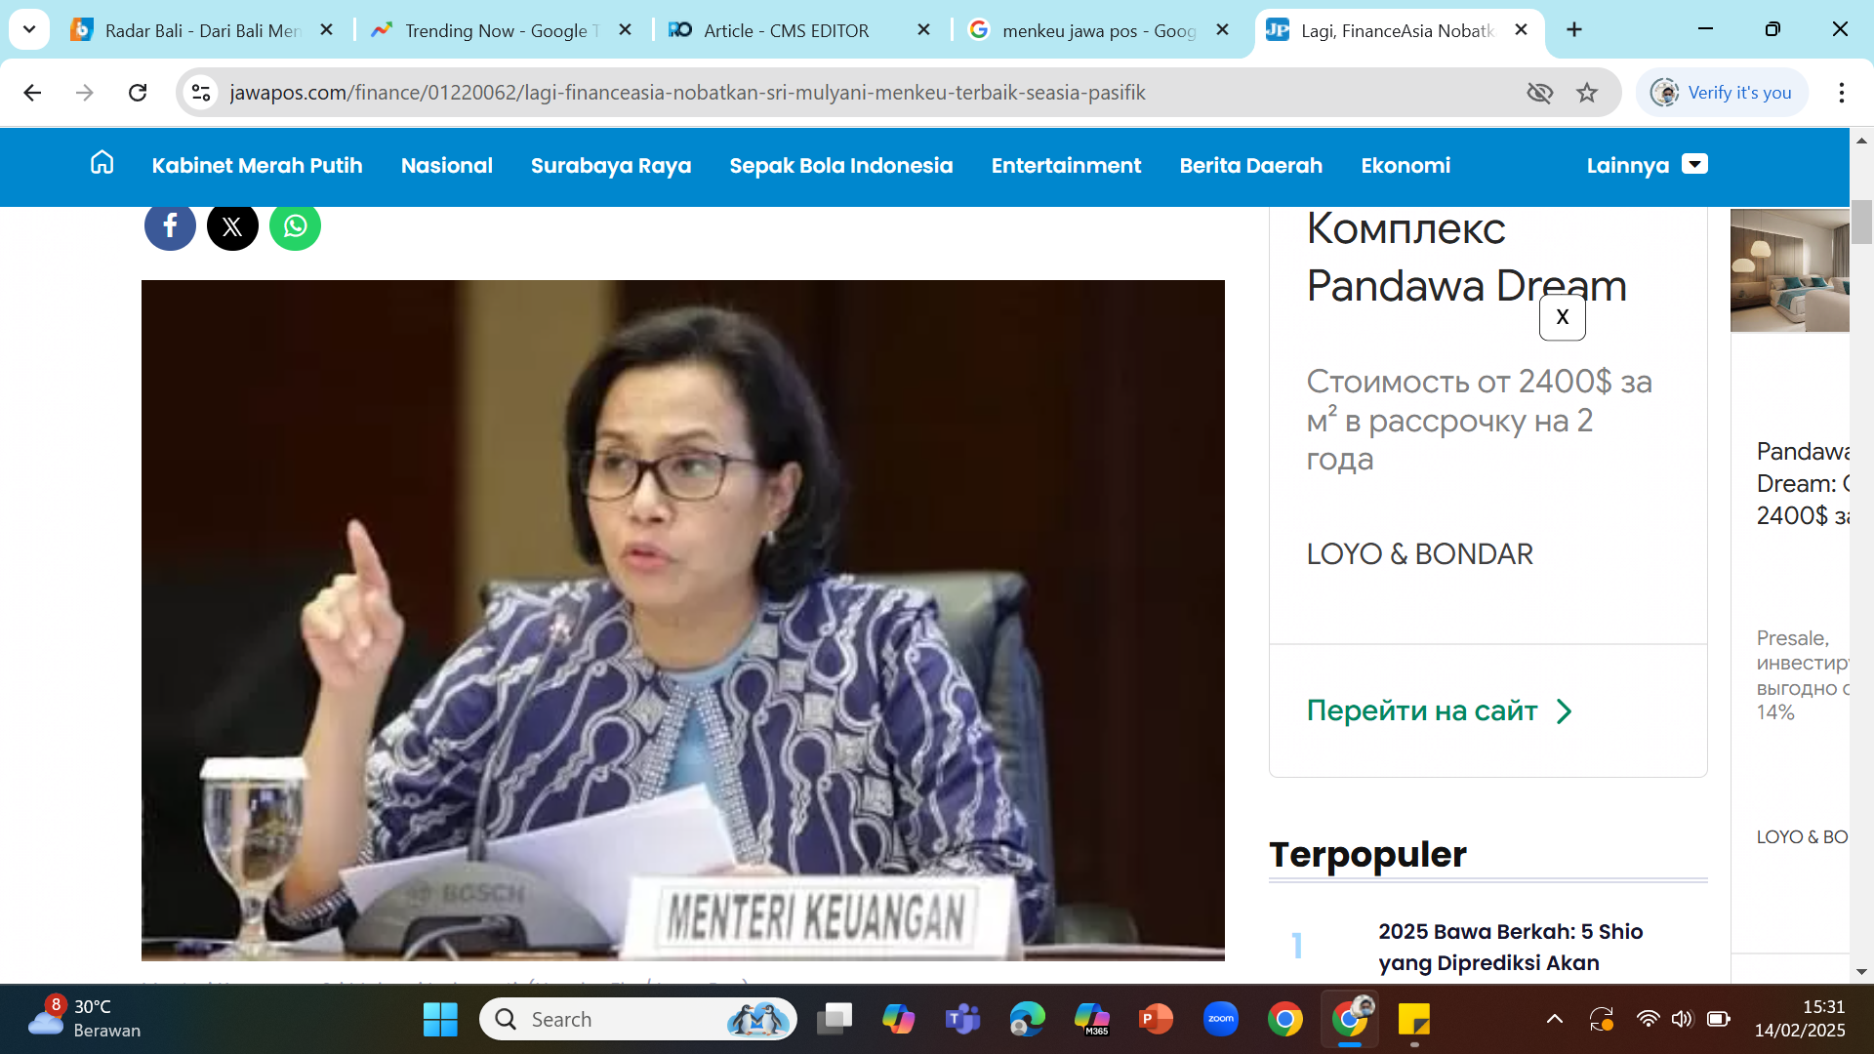Image resolution: width=1874 pixels, height=1054 pixels.
Task: Open the Entertainment section
Action: click(1066, 165)
